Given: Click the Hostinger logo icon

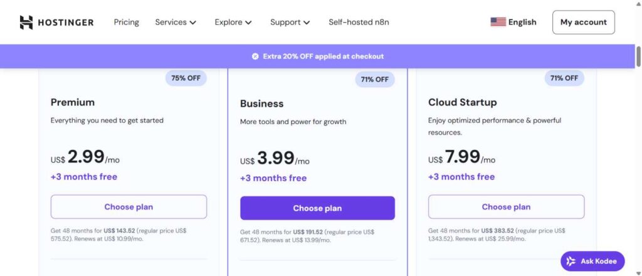Looking at the screenshot, I should (26, 23).
